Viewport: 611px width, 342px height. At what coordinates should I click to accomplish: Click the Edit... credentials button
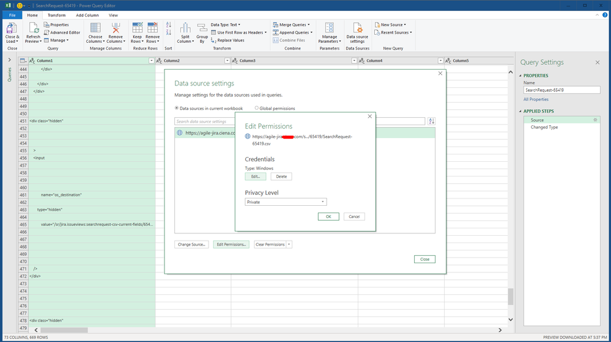click(256, 176)
